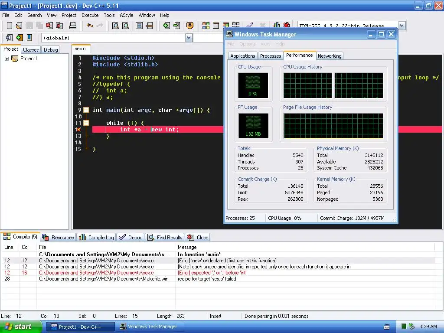Switch Task Manager to Applications tab
The width and height of the screenshot is (444, 333).
243,56
